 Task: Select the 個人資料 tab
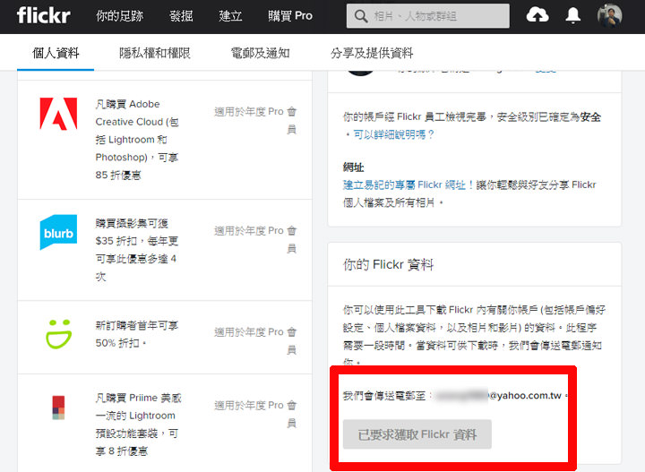(x=56, y=53)
